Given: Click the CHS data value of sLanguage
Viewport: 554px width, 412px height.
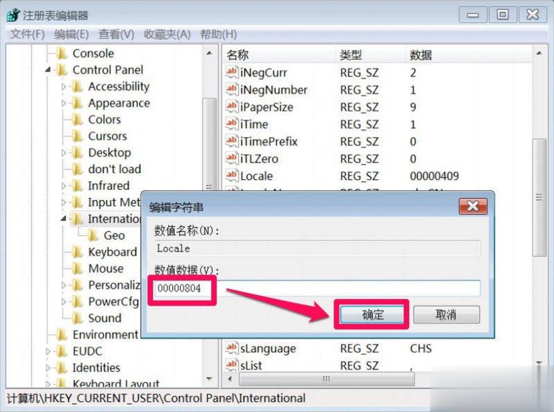Looking at the screenshot, I should 421,348.
